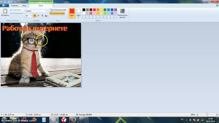Show hidden tray icons arrow
This screenshot has height=123, width=219.
coord(186,120)
